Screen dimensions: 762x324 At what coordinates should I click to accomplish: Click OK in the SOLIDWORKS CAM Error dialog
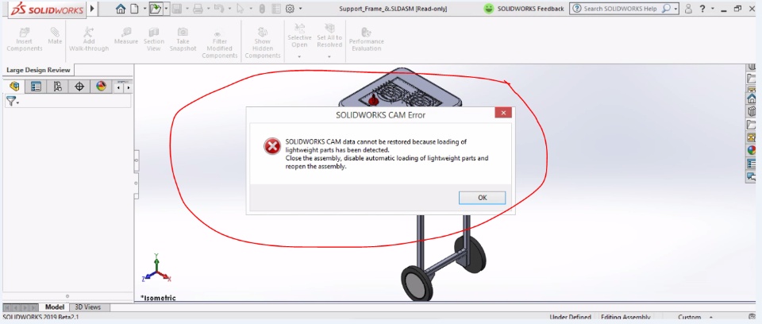point(482,198)
